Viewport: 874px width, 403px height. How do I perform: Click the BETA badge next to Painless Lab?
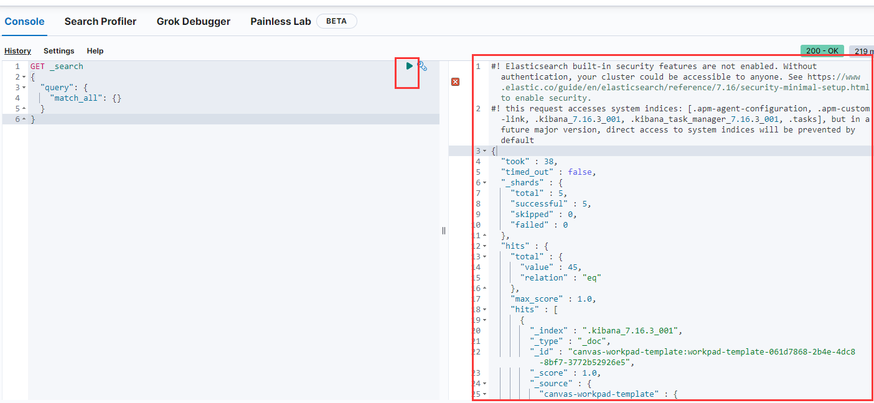coord(337,21)
